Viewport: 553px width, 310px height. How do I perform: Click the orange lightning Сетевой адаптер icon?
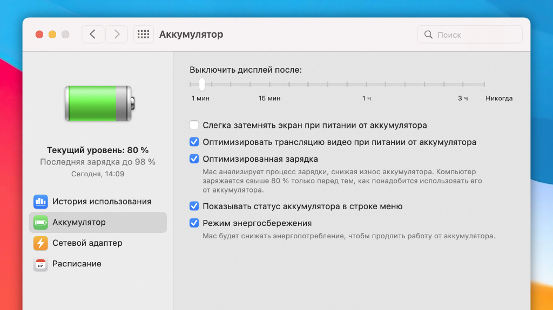pos(41,243)
